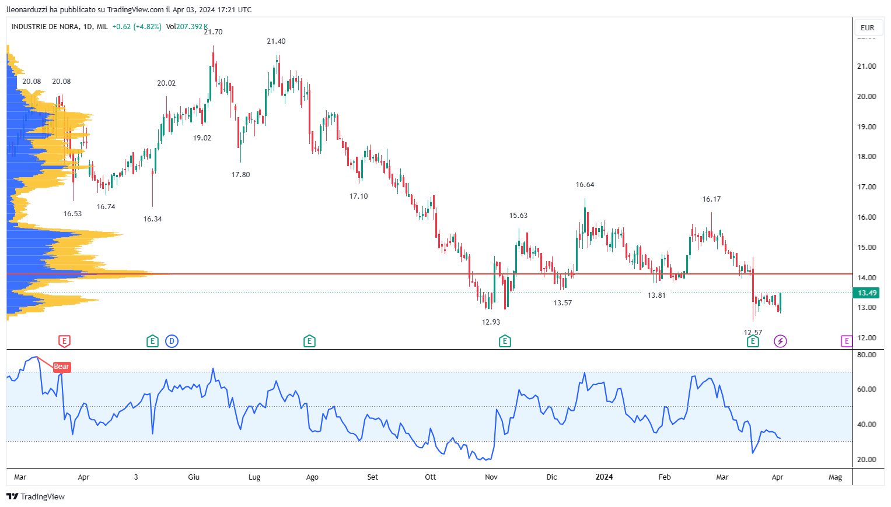Image resolution: width=891 pixels, height=507 pixels.
Task: Click the red horizontal support line
Action: (429, 273)
